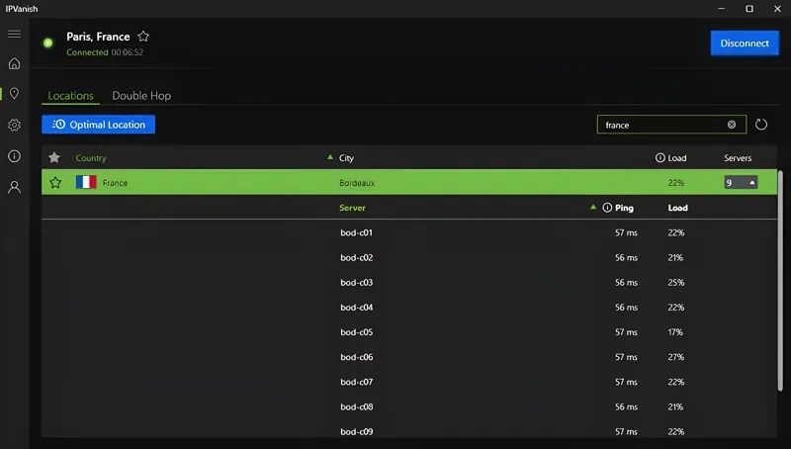Screen dimensions: 791x449
Task: Clear the search field with X icon
Action: (x=732, y=125)
